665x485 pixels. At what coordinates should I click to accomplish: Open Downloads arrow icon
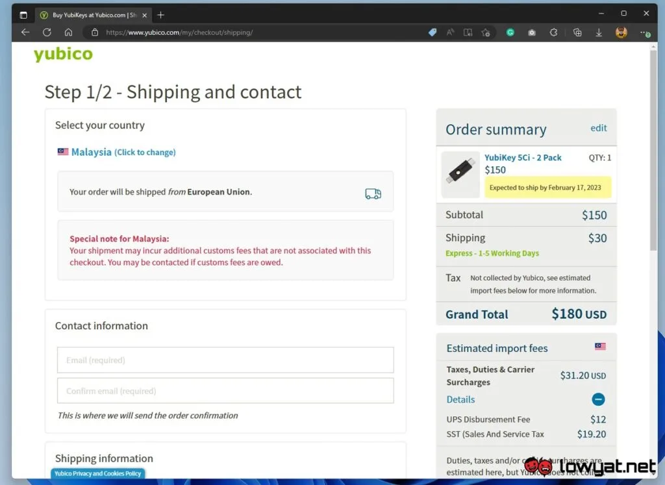pyautogui.click(x=599, y=32)
